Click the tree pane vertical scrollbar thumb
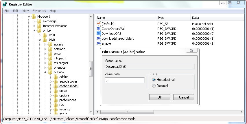The image size is (247, 124). 91,69
